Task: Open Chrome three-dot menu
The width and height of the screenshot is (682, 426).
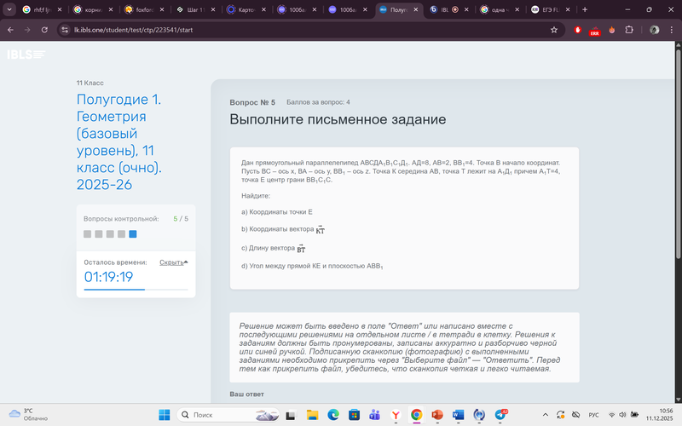Action: pos(671,29)
